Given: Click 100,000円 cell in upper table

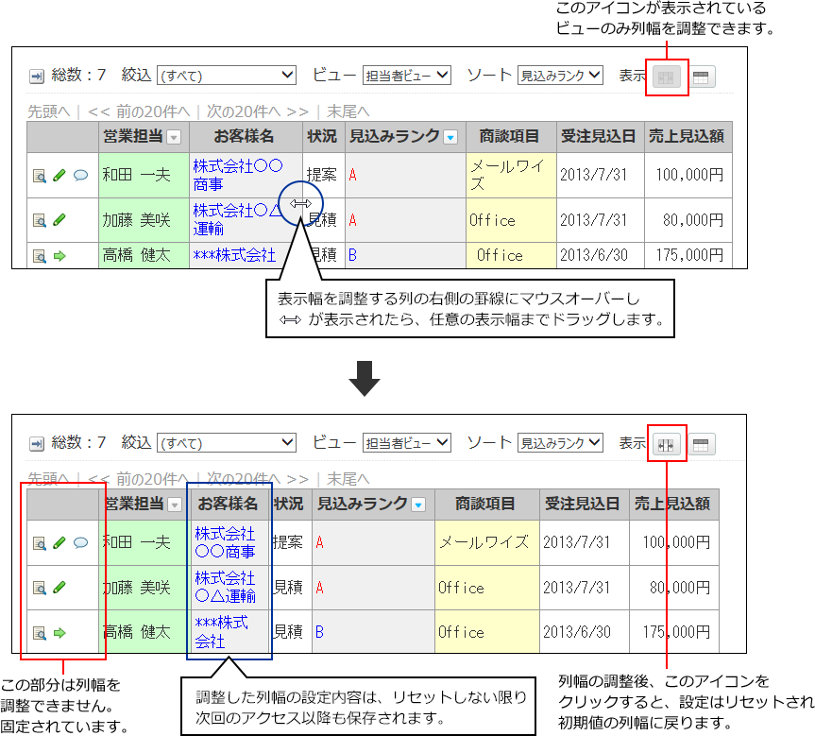Looking at the screenshot, I should pos(688,176).
